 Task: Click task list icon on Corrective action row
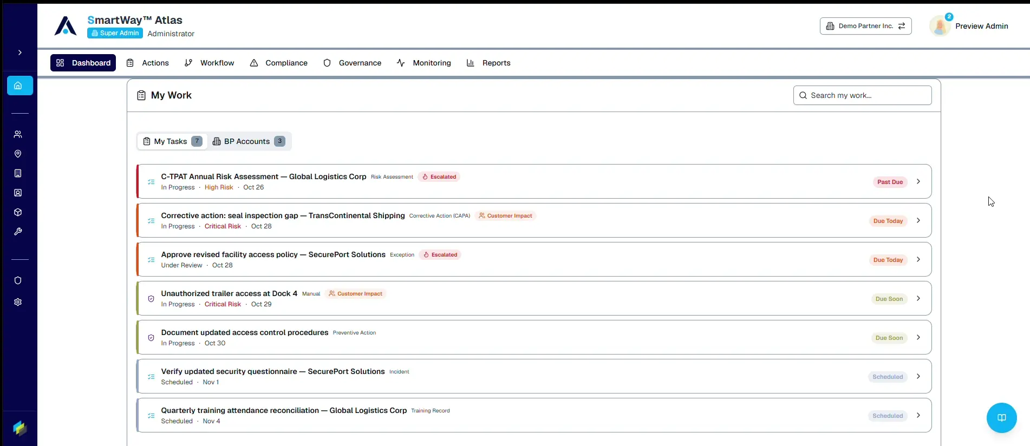coord(151,221)
